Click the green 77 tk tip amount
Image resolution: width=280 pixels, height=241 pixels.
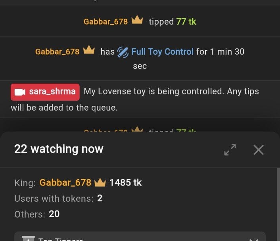coord(186,21)
